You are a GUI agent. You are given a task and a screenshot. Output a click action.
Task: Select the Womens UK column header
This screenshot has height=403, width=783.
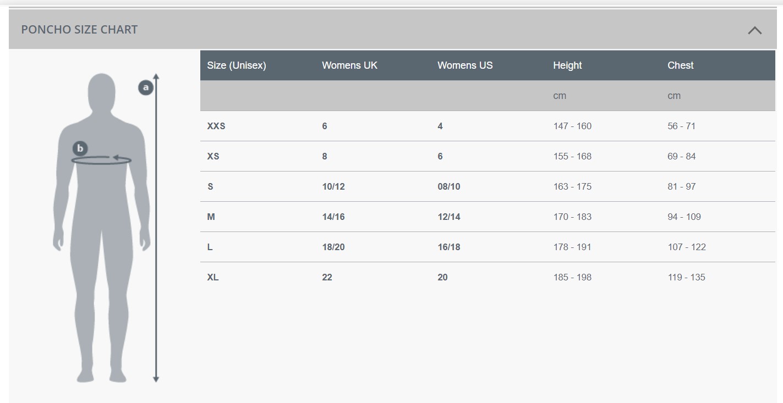click(x=349, y=65)
